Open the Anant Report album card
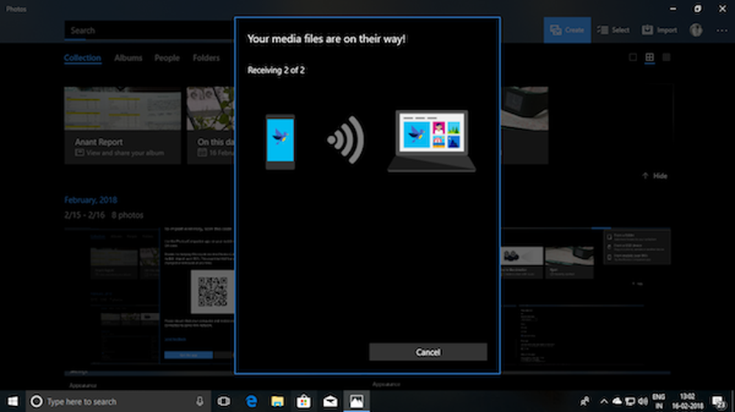 122,125
